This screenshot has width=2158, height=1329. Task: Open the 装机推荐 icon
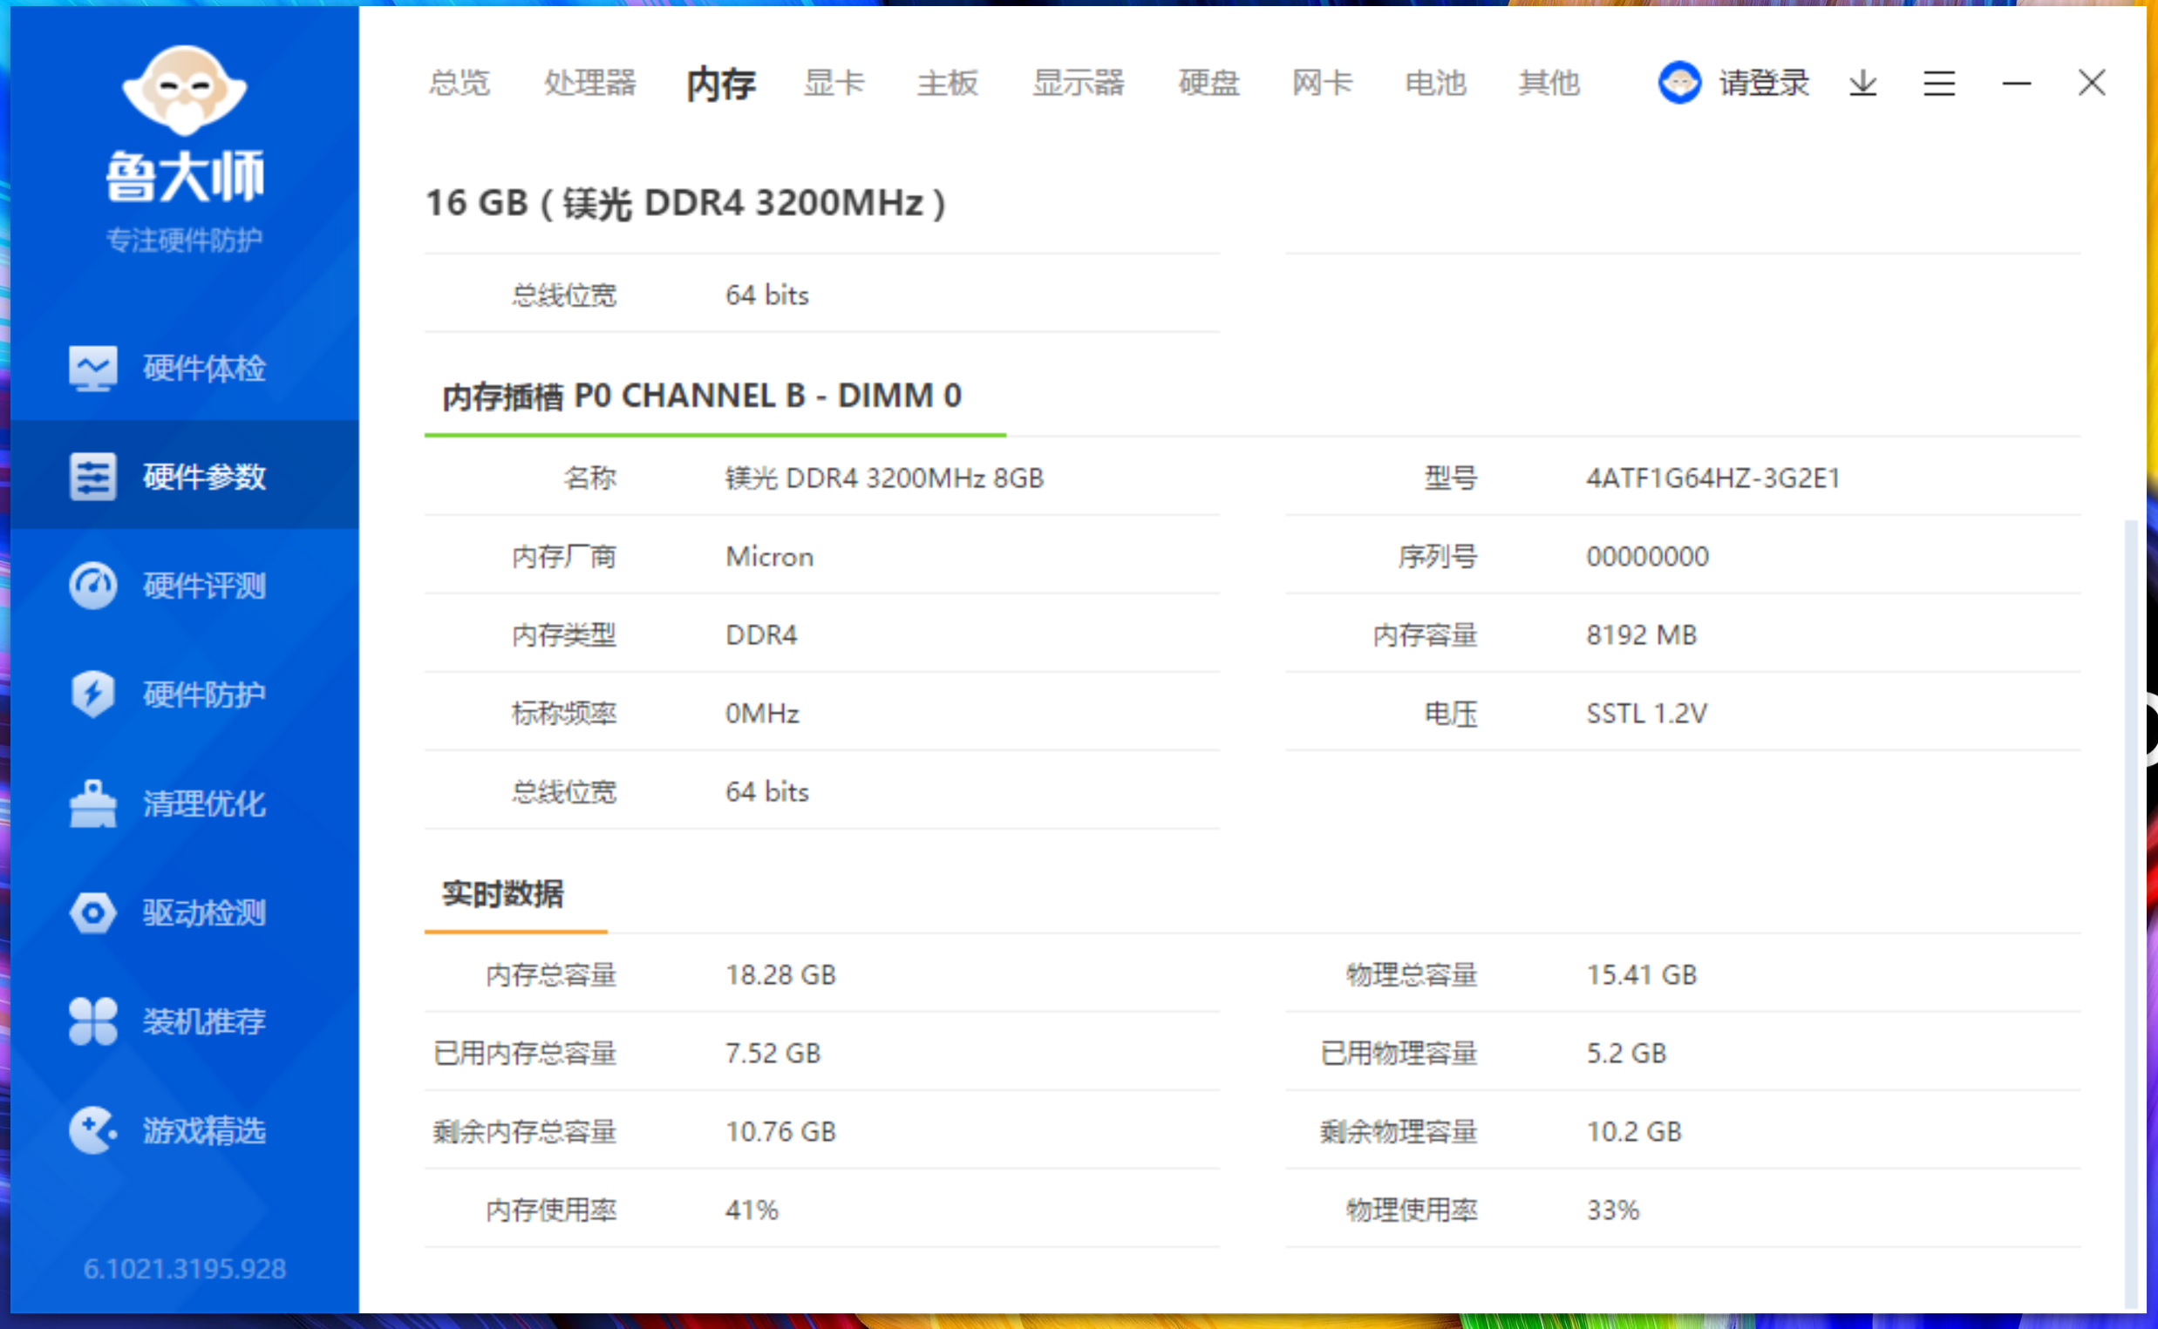click(x=92, y=1021)
